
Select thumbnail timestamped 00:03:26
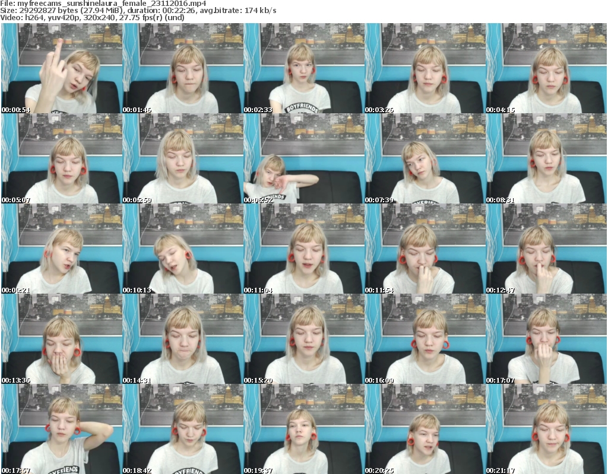425,68
